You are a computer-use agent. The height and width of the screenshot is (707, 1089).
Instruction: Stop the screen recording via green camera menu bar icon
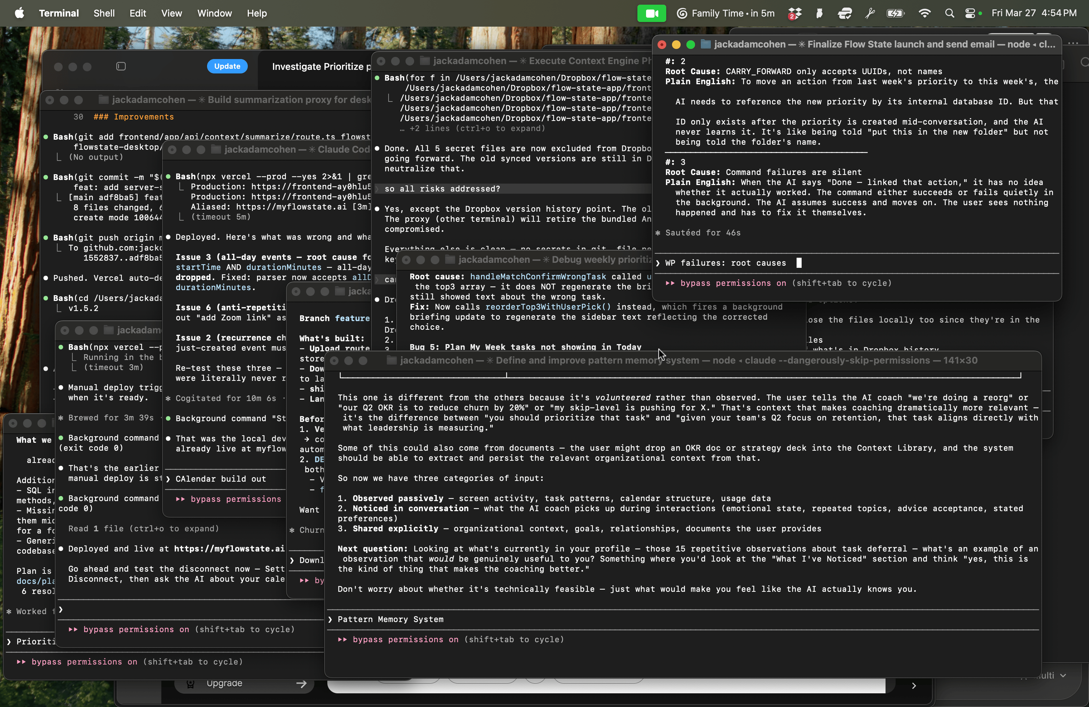click(x=651, y=13)
